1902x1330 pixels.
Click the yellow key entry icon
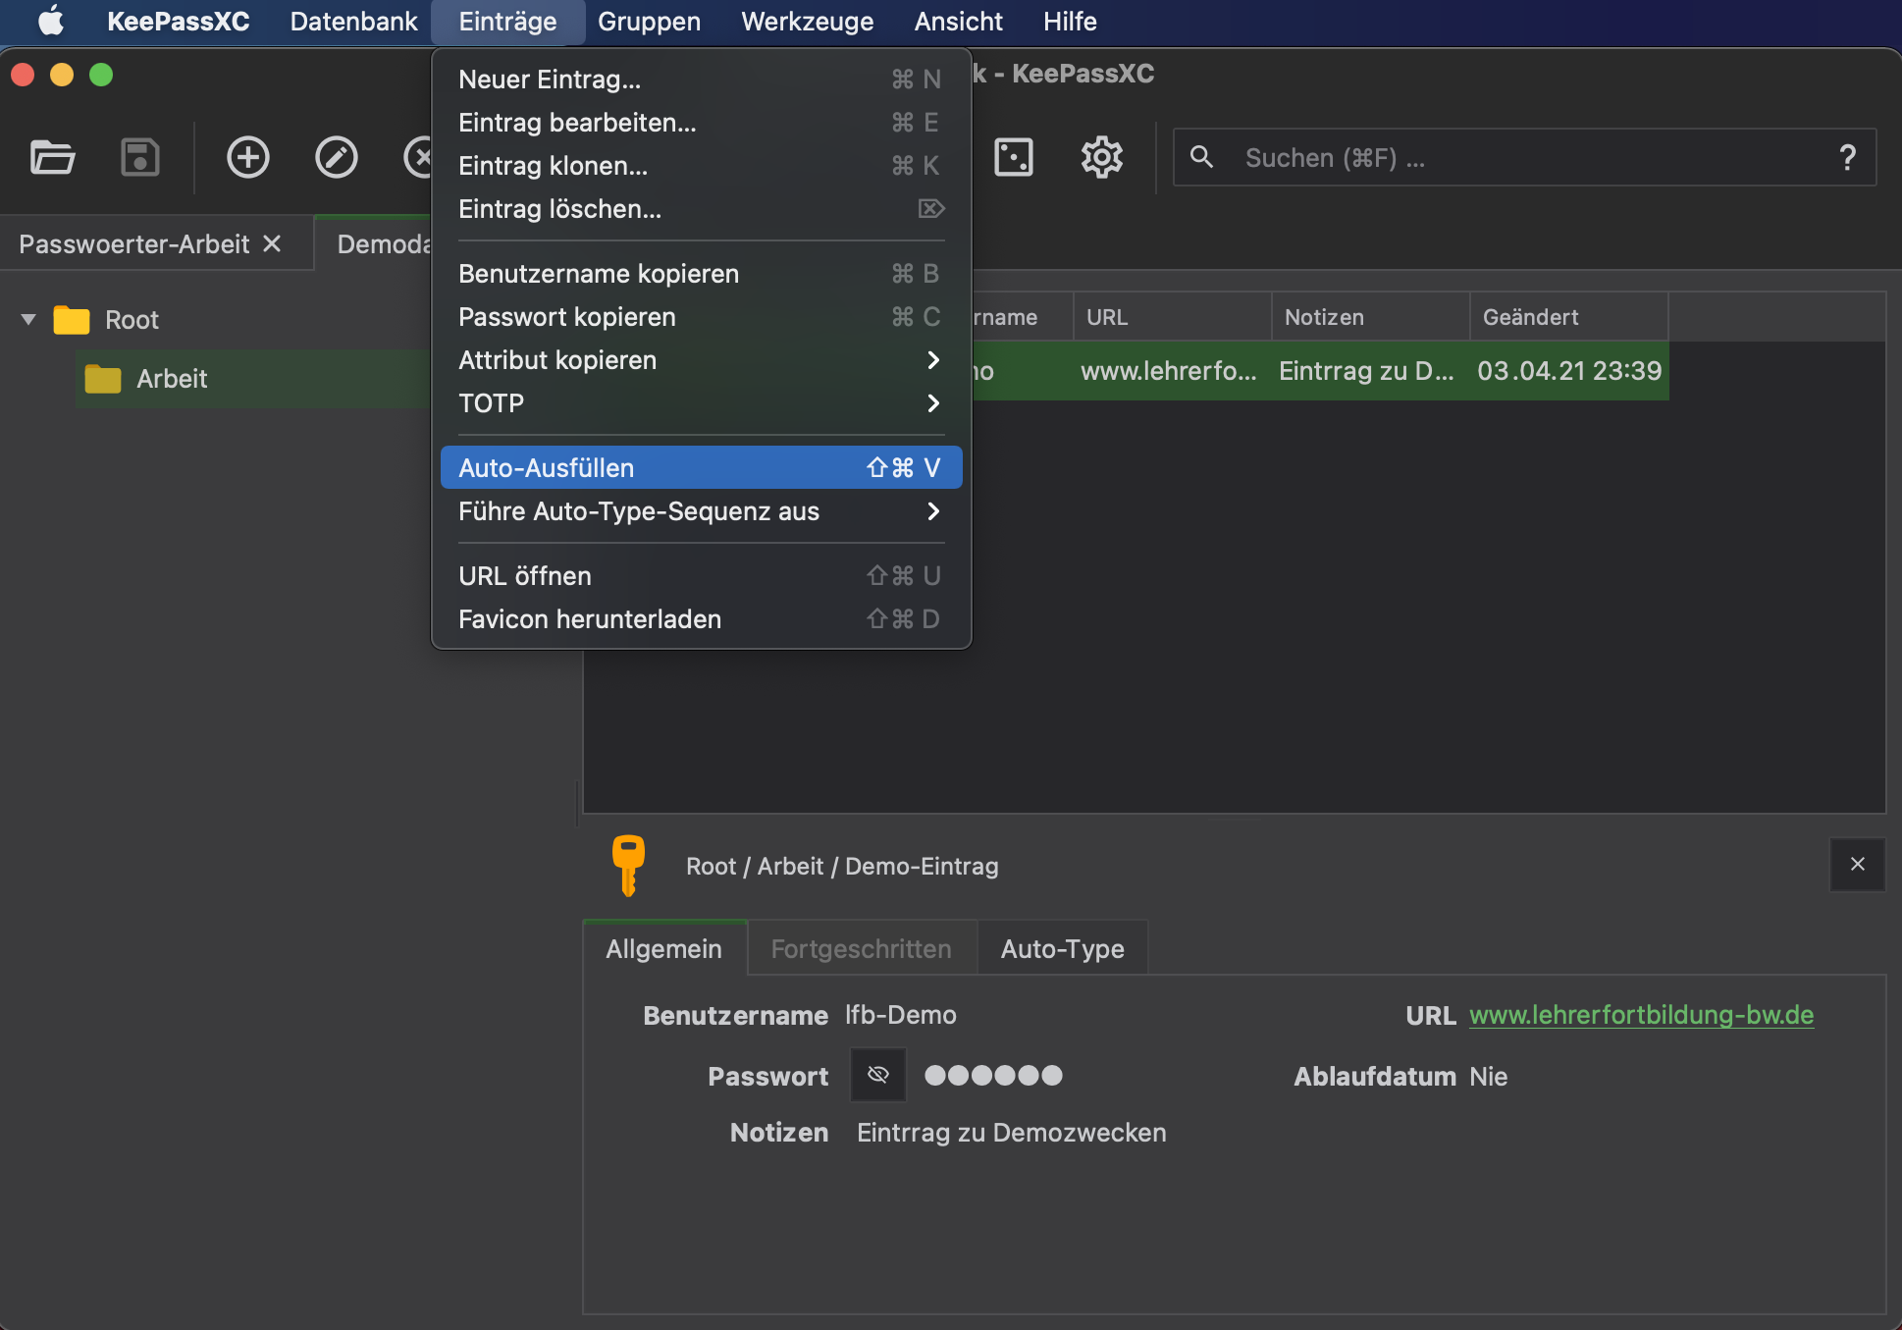coord(628,865)
